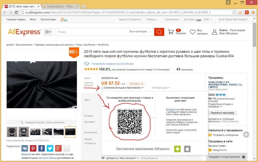Download iOS app Apple icon
This screenshot has height=162, width=258.
click(187, 149)
